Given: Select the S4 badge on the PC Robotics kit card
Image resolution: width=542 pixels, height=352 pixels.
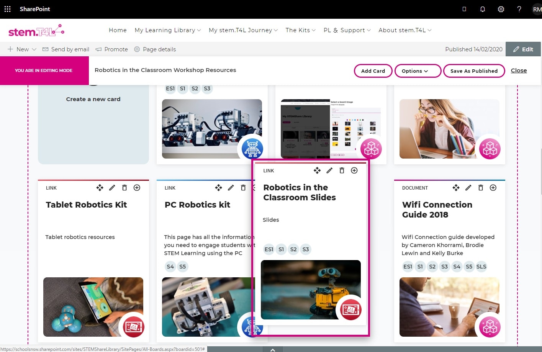Looking at the screenshot, I should point(170,266).
